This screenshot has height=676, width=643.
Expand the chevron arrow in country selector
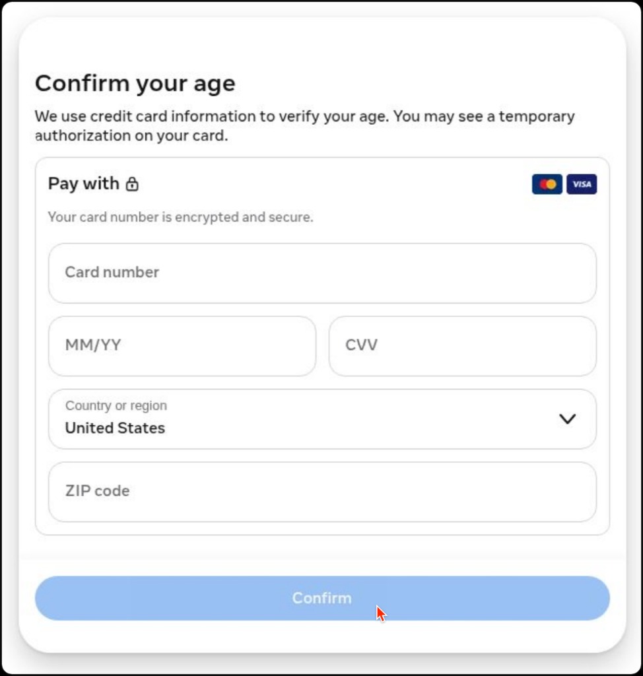click(x=567, y=419)
